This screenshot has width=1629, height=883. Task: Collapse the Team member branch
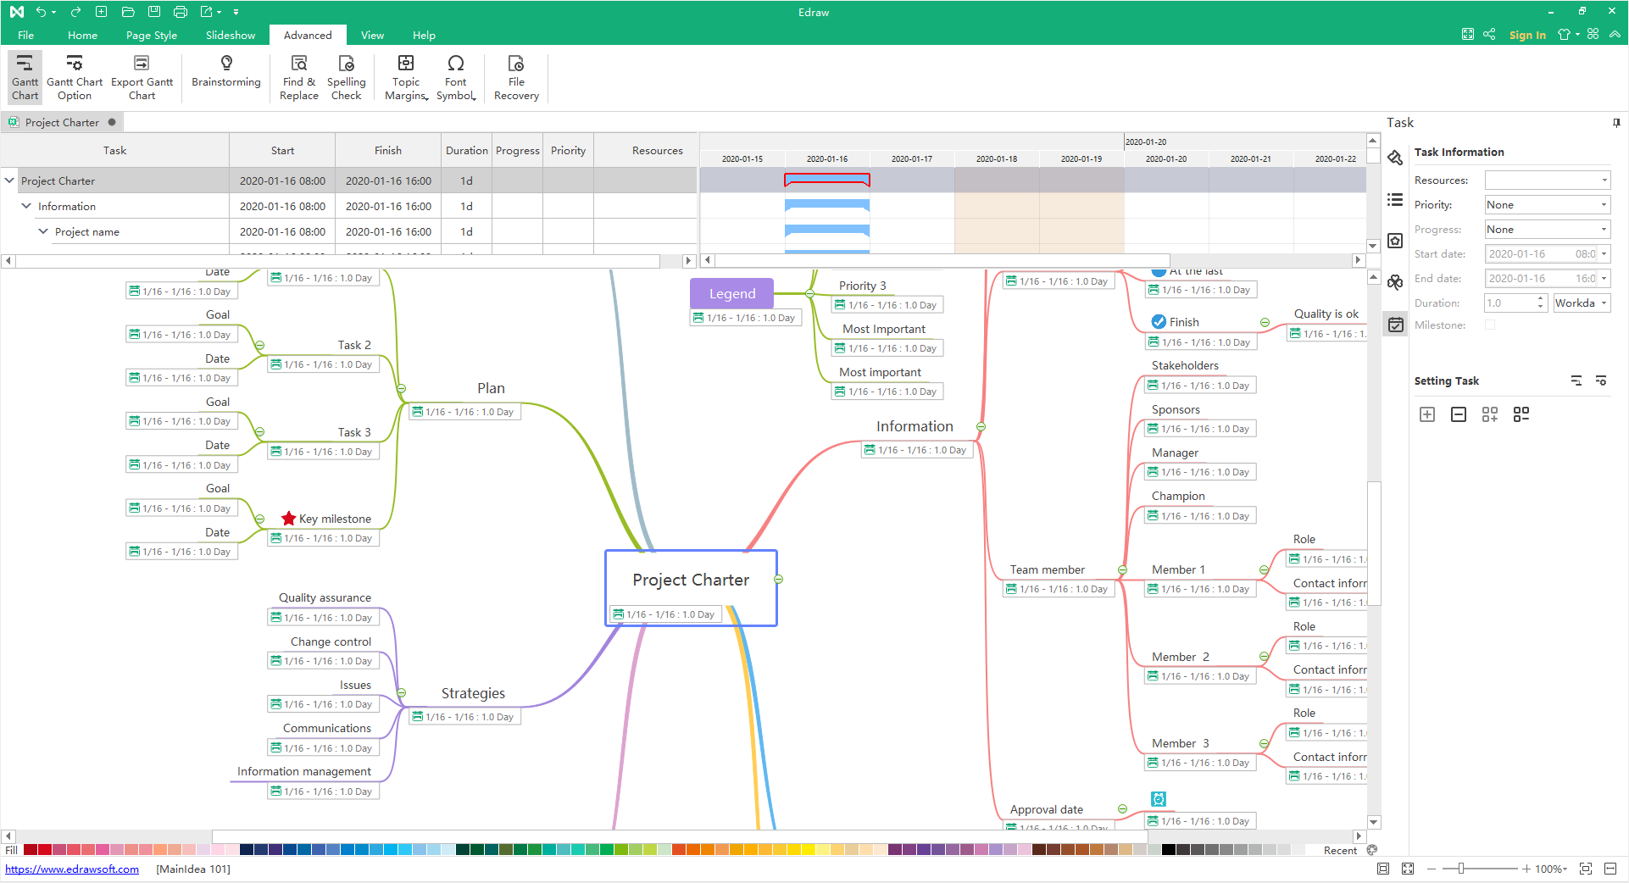1122,570
